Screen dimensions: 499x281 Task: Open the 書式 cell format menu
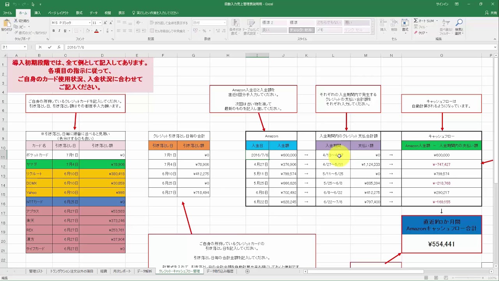[405, 26]
